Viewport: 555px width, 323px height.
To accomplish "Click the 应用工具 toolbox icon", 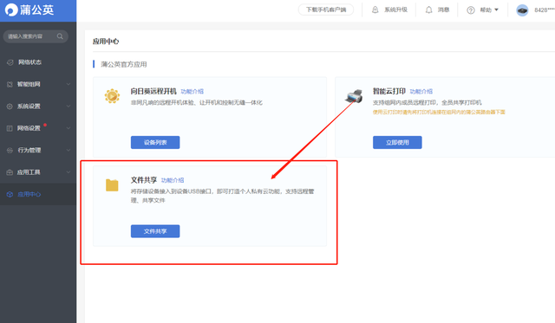I will pyautogui.click(x=10, y=172).
